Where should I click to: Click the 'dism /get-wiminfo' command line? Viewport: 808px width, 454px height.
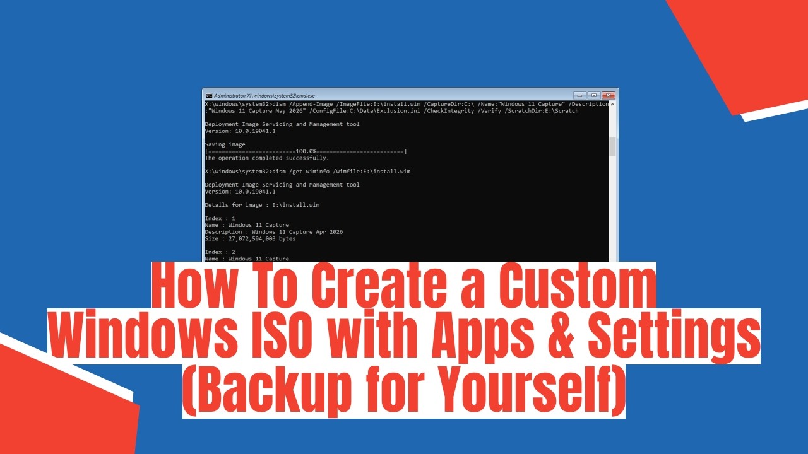click(x=308, y=172)
